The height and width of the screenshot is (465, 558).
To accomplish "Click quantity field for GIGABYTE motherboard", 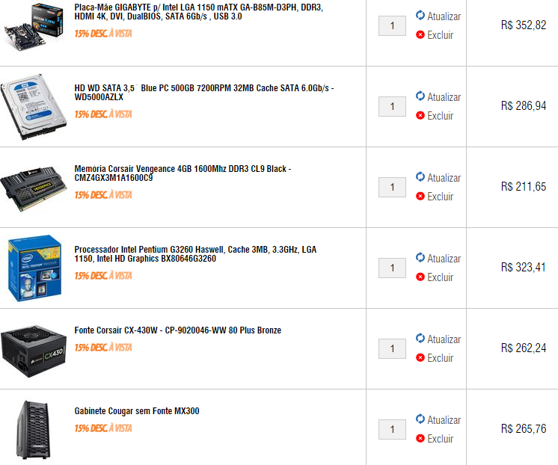I will [x=392, y=25].
